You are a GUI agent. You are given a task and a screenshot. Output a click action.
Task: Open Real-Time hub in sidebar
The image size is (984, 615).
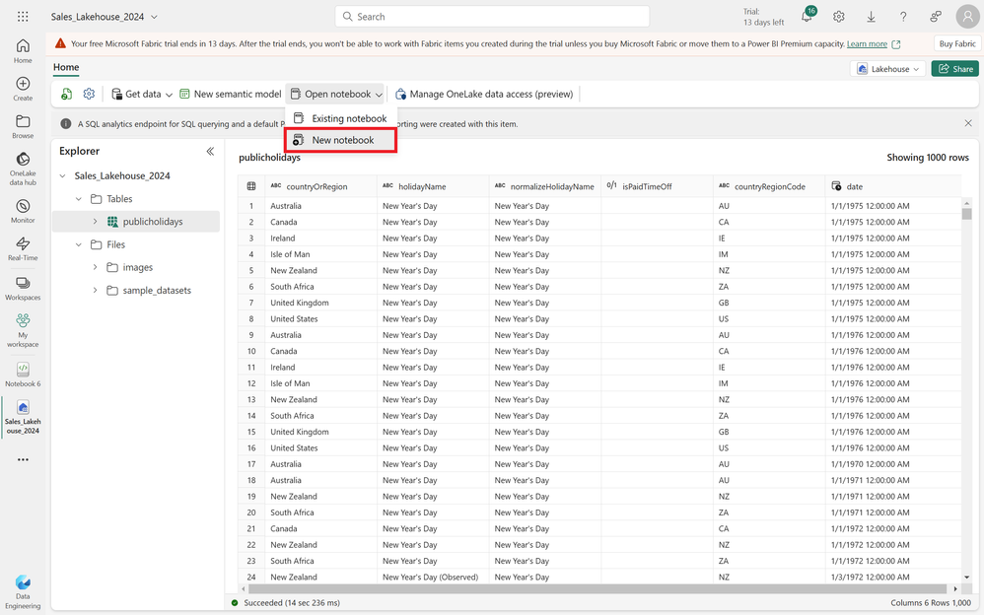pos(23,248)
